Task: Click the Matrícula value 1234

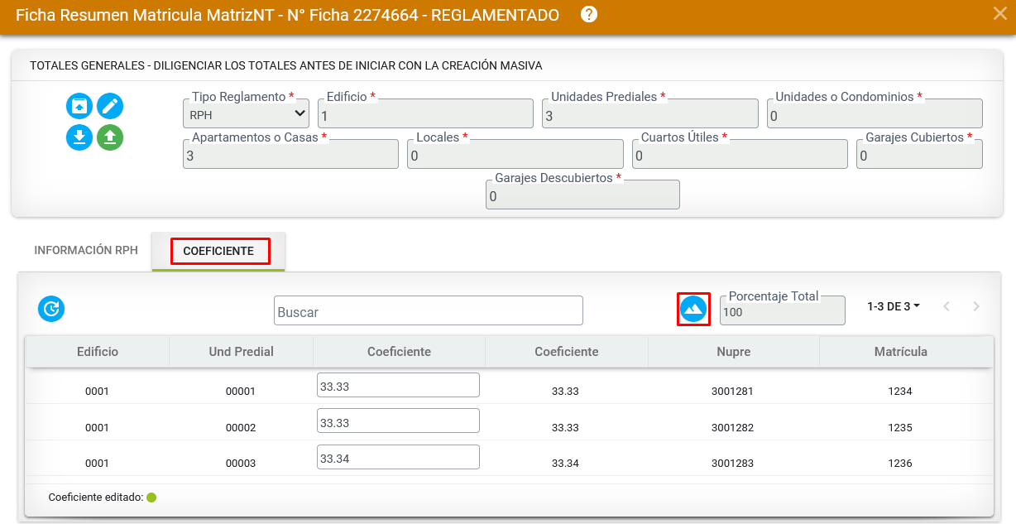Action: tap(899, 392)
